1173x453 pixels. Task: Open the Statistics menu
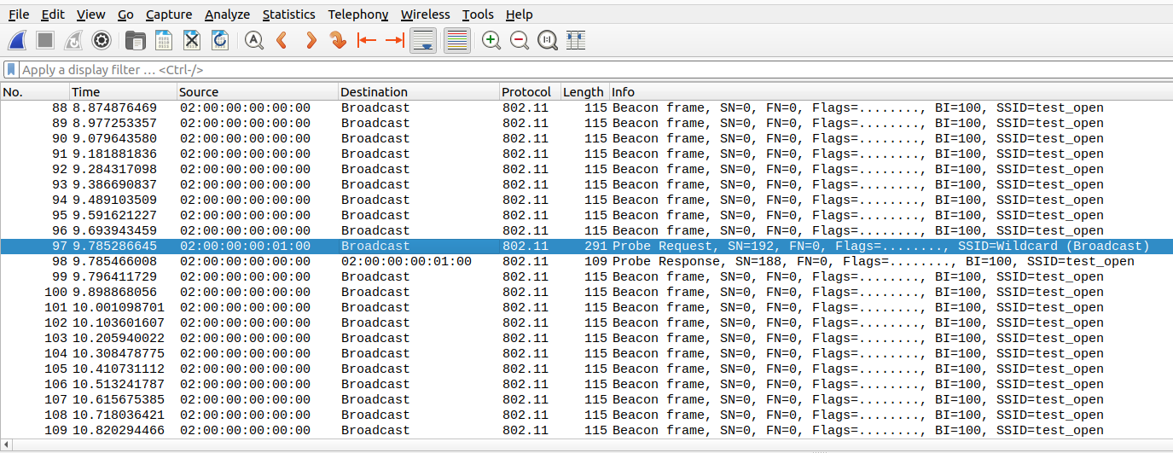pyautogui.click(x=288, y=15)
